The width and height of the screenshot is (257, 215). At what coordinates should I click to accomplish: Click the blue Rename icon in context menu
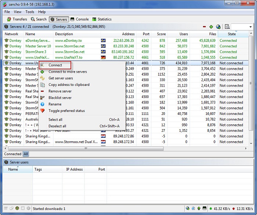pyautogui.click(x=43, y=104)
